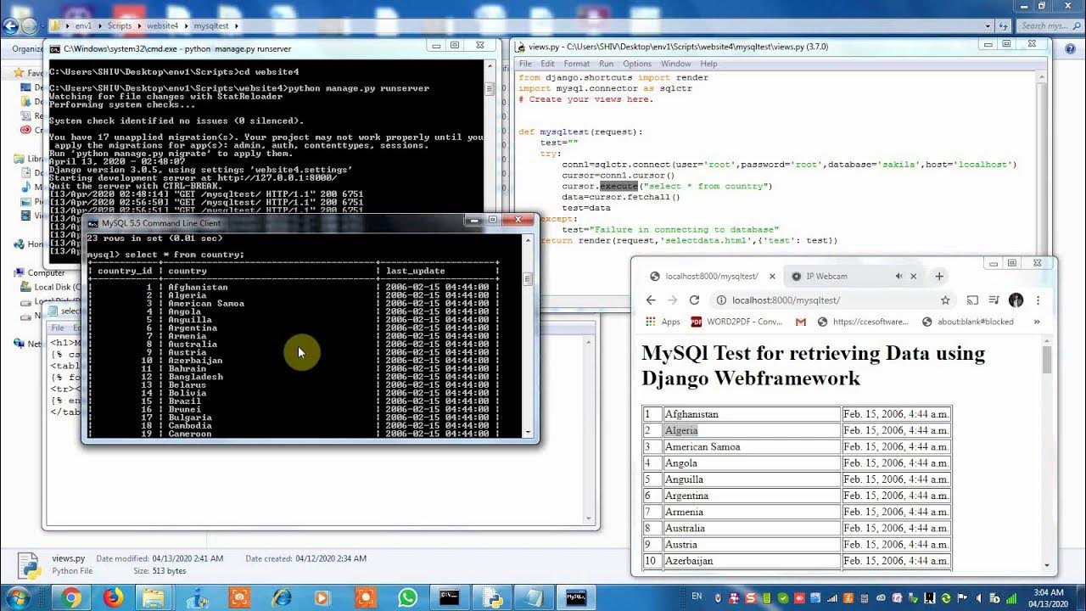Click EN language indicator in tray
Image resolution: width=1086 pixels, height=611 pixels.
697,597
